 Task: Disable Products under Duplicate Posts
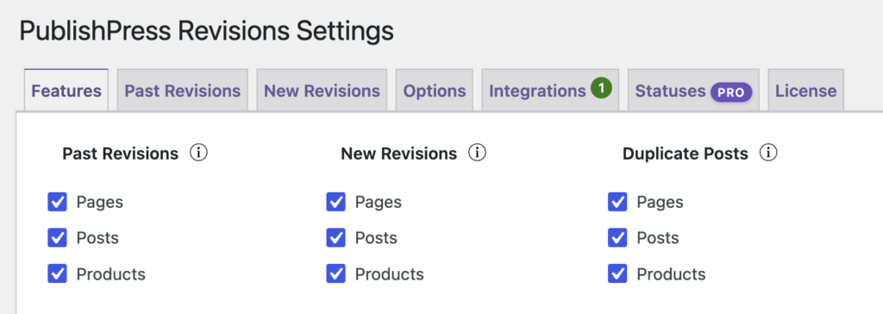tap(617, 274)
